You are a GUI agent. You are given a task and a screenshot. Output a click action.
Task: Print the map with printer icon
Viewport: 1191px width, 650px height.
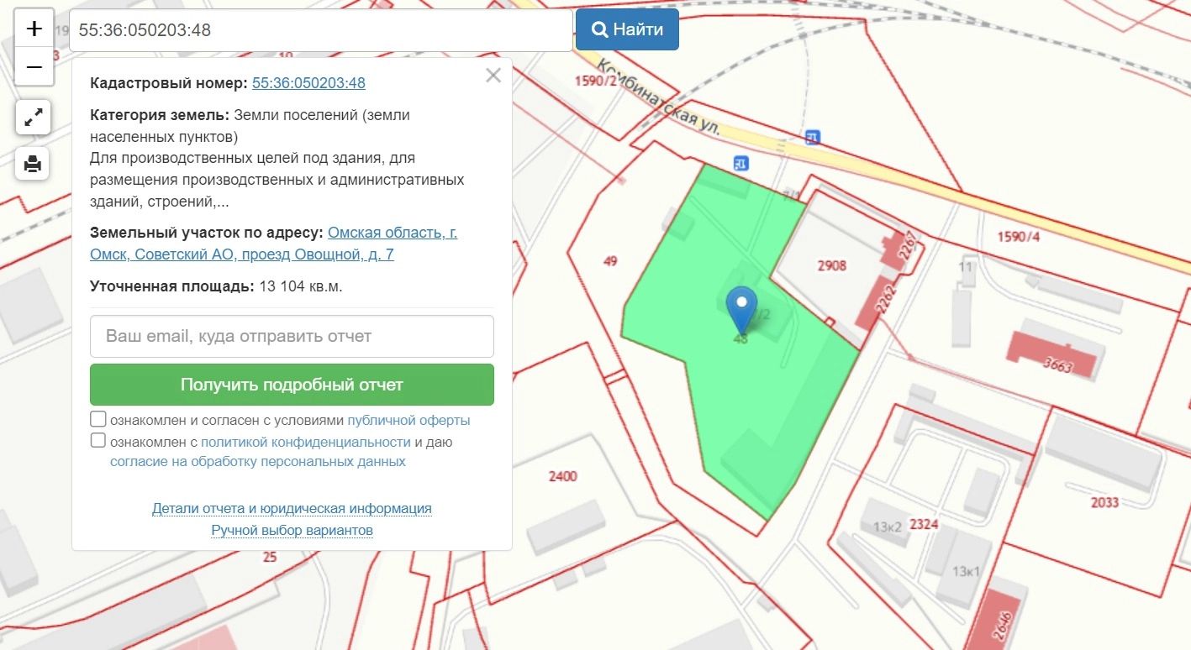34,164
